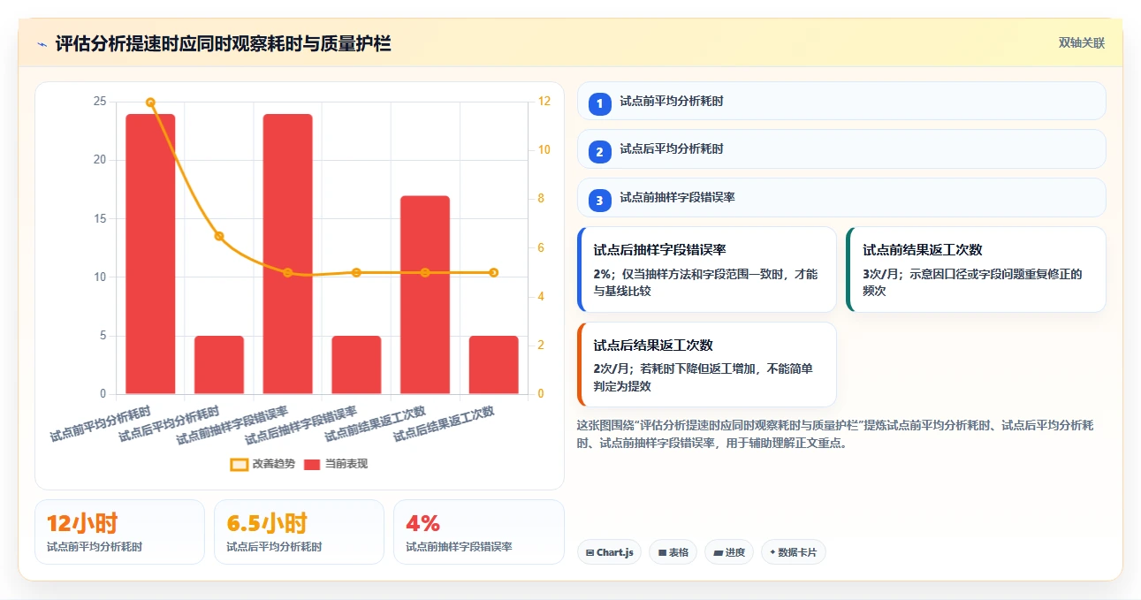This screenshot has width=1141, height=600.
Task: Click the description paragraph starting 这张图围绕
Action: pyautogui.click(x=835, y=435)
